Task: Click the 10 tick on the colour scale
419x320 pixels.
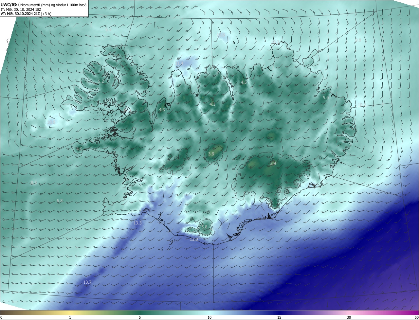Action: [209, 317]
